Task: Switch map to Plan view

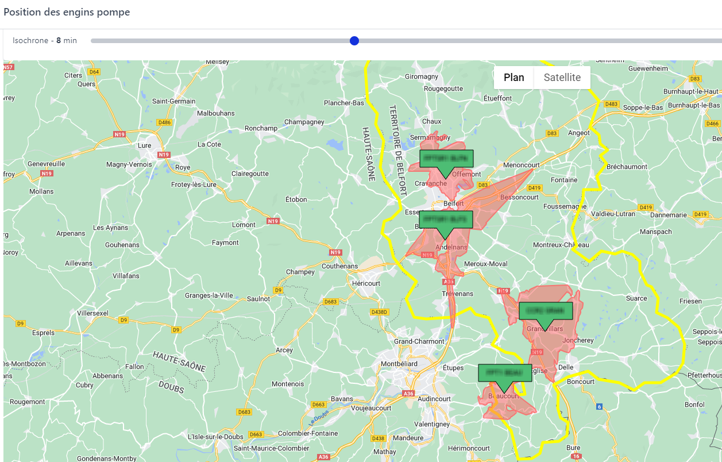Action: (513, 78)
